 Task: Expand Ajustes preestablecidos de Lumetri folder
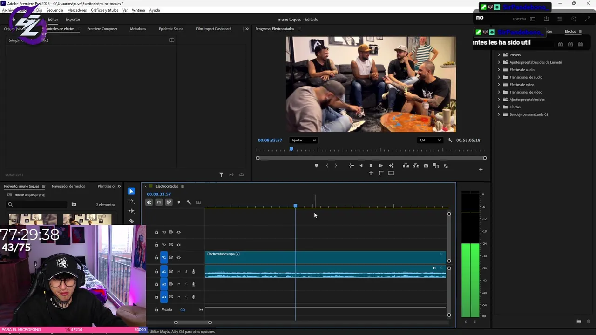point(499,62)
